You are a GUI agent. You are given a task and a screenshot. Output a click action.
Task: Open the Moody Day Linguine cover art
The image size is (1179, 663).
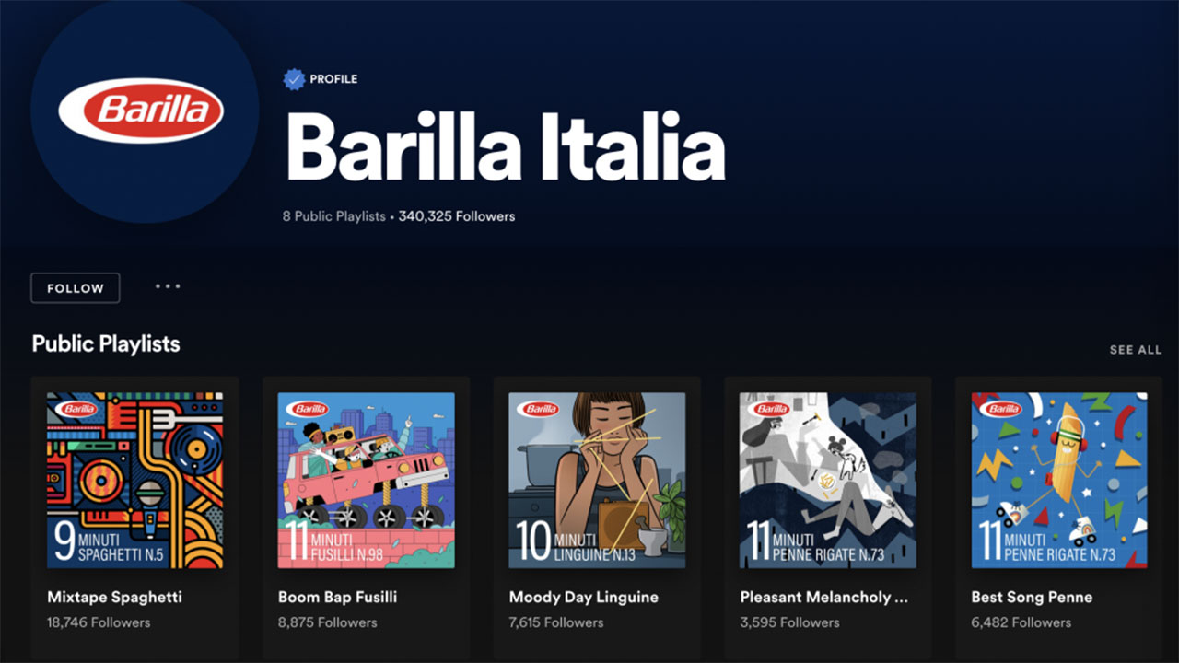click(598, 481)
